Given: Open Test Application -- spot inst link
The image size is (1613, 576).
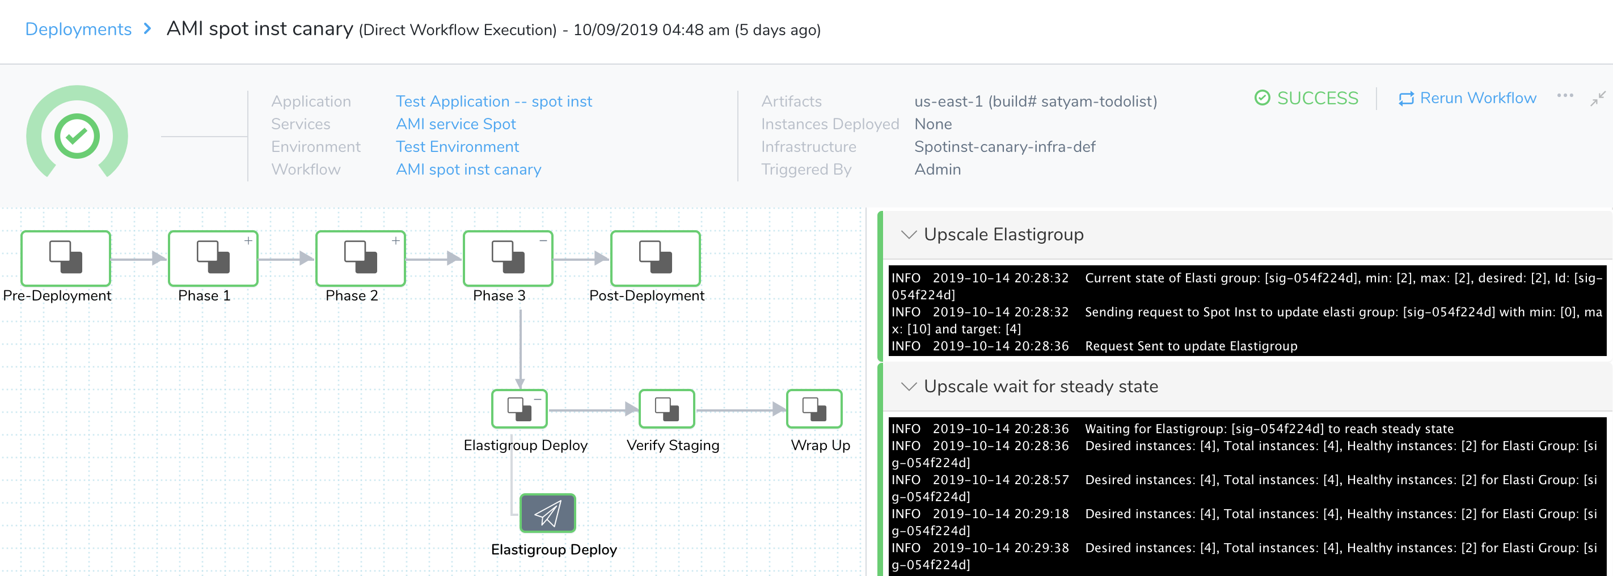Looking at the screenshot, I should (x=493, y=101).
